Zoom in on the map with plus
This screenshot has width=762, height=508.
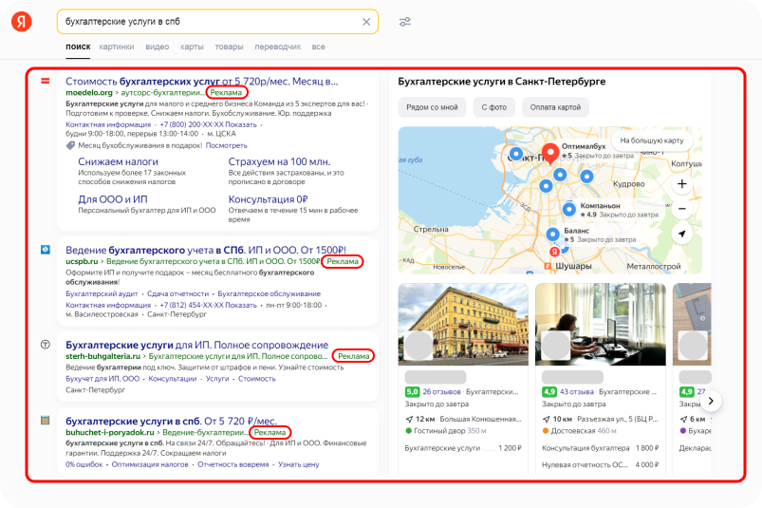[682, 183]
